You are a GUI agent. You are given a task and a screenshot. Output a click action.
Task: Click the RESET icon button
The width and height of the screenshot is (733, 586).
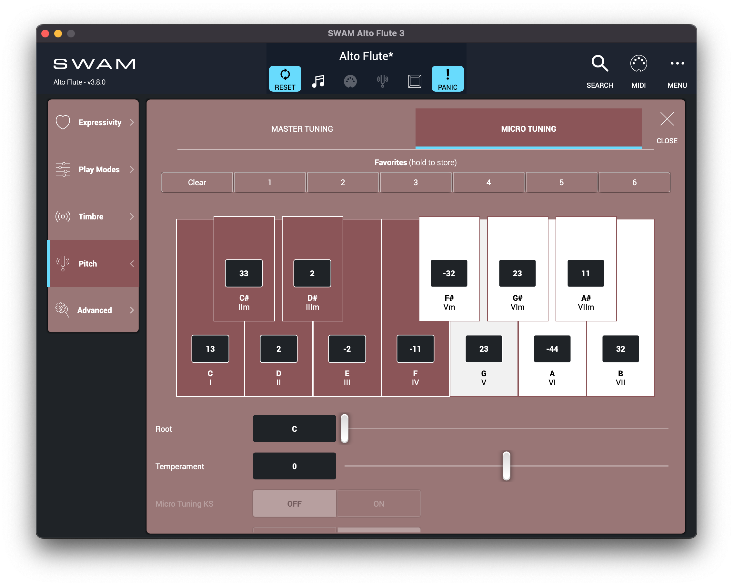(285, 78)
